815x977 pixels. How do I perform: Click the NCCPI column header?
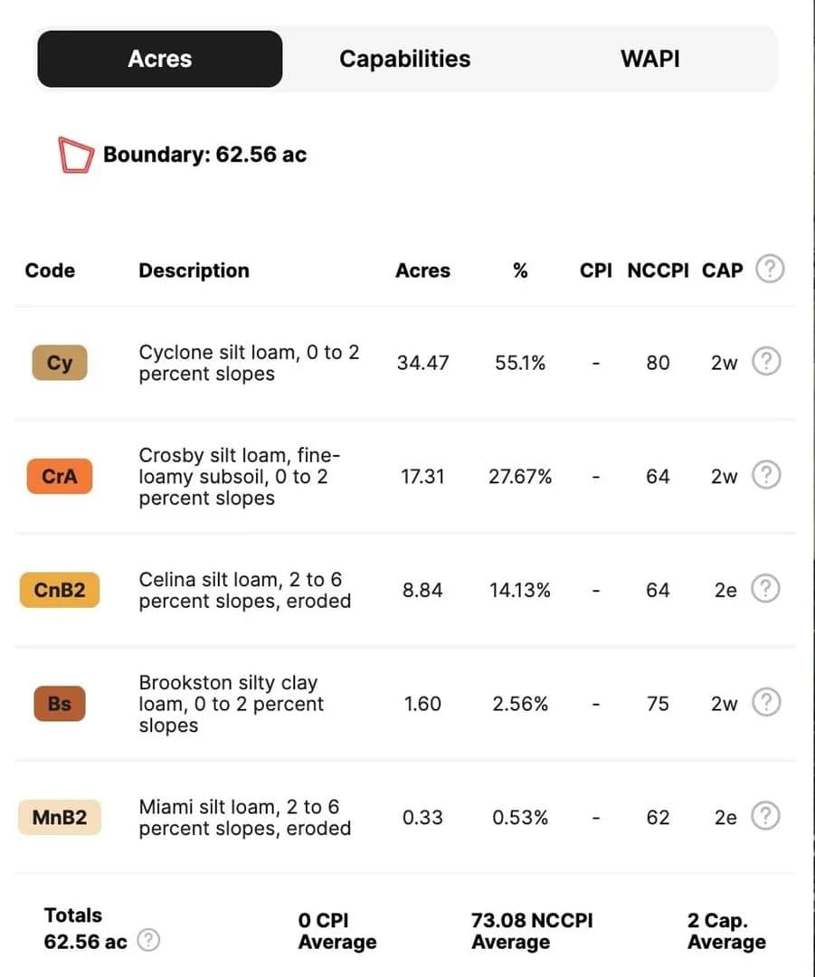coord(658,270)
